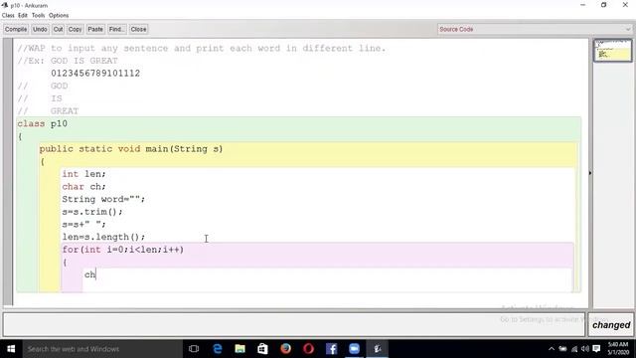Click the Find... button
The width and height of the screenshot is (636, 358).
(x=116, y=29)
